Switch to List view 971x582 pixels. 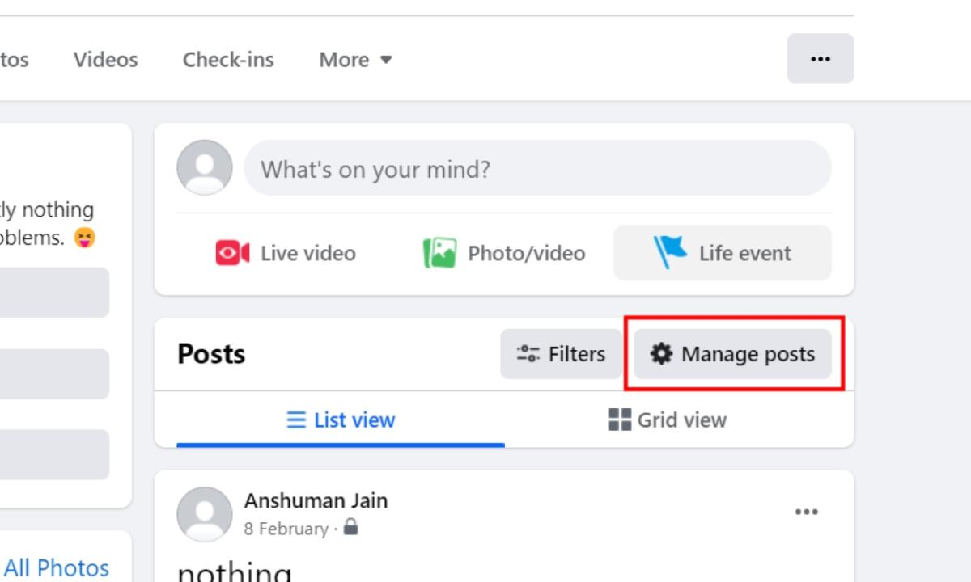[340, 420]
